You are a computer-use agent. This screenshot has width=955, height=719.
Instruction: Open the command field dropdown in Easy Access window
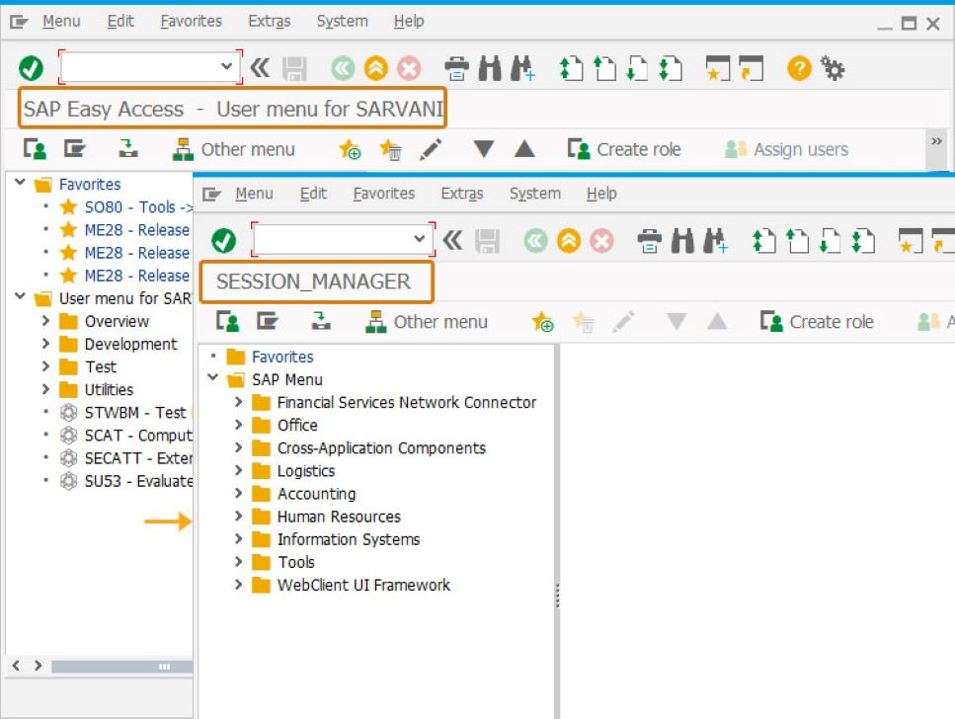[226, 66]
